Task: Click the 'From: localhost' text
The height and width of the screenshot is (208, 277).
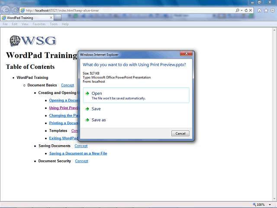Action: click(x=94, y=81)
